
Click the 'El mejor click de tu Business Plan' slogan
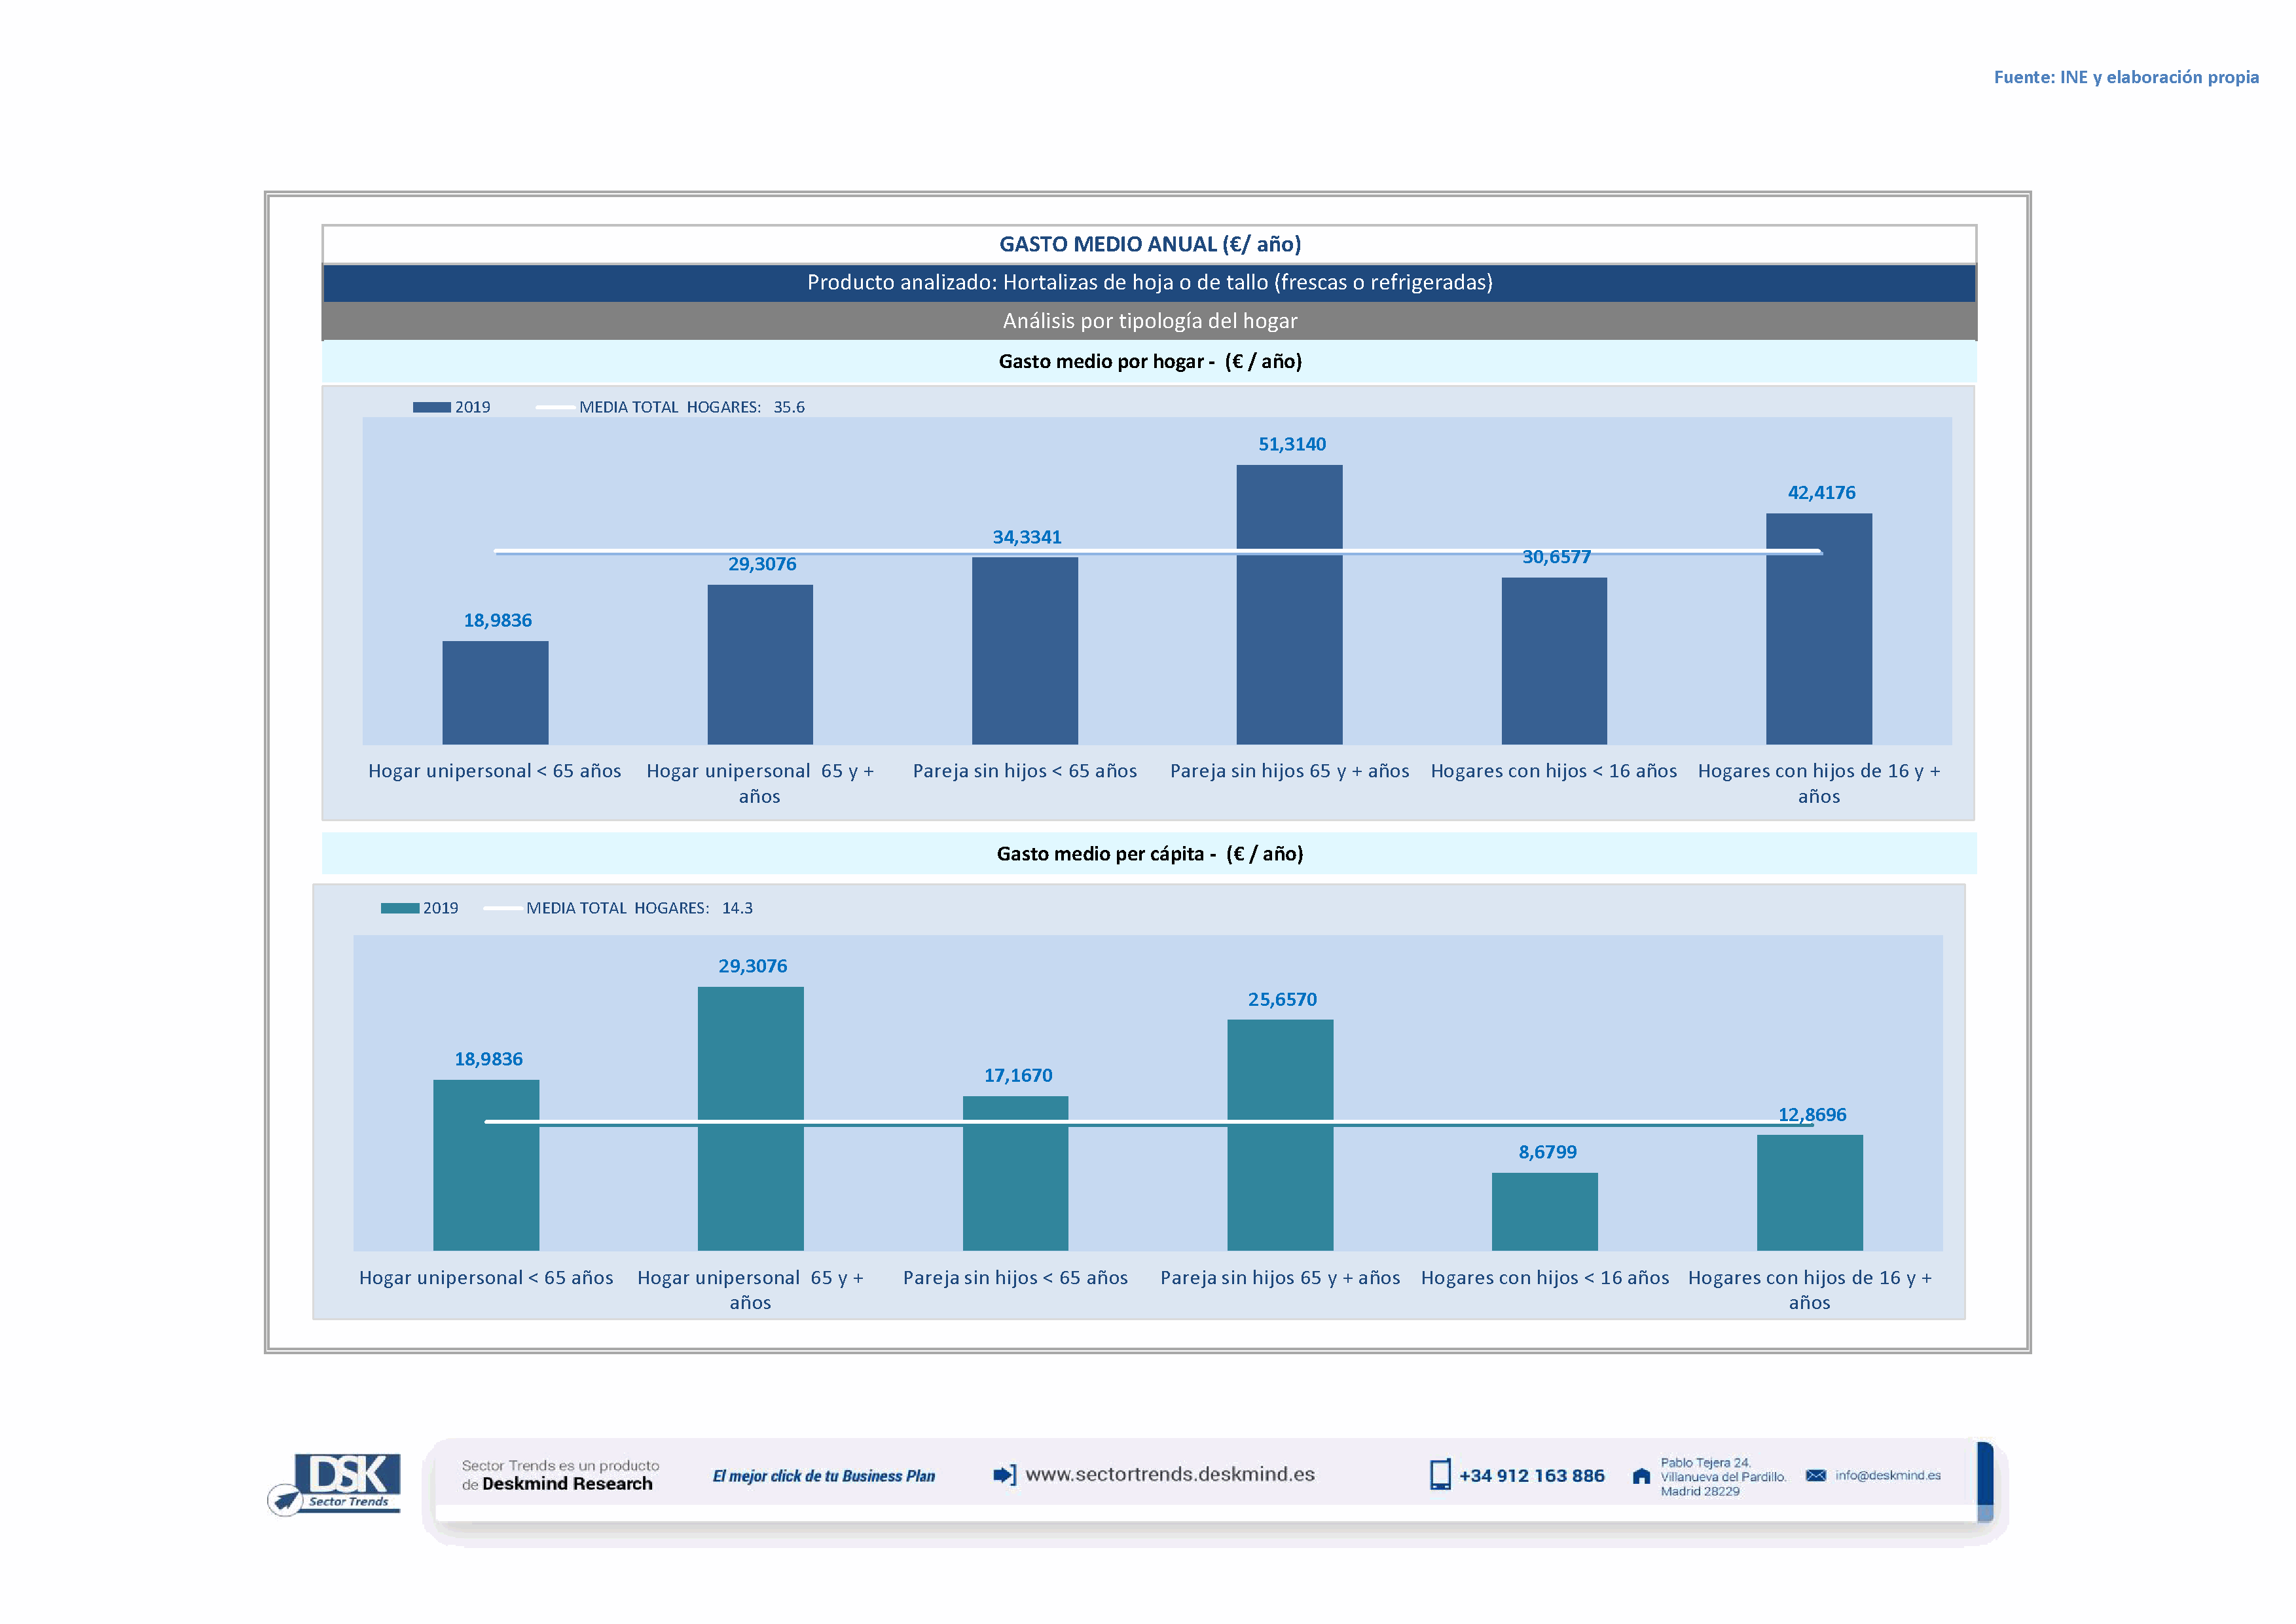click(x=823, y=1476)
